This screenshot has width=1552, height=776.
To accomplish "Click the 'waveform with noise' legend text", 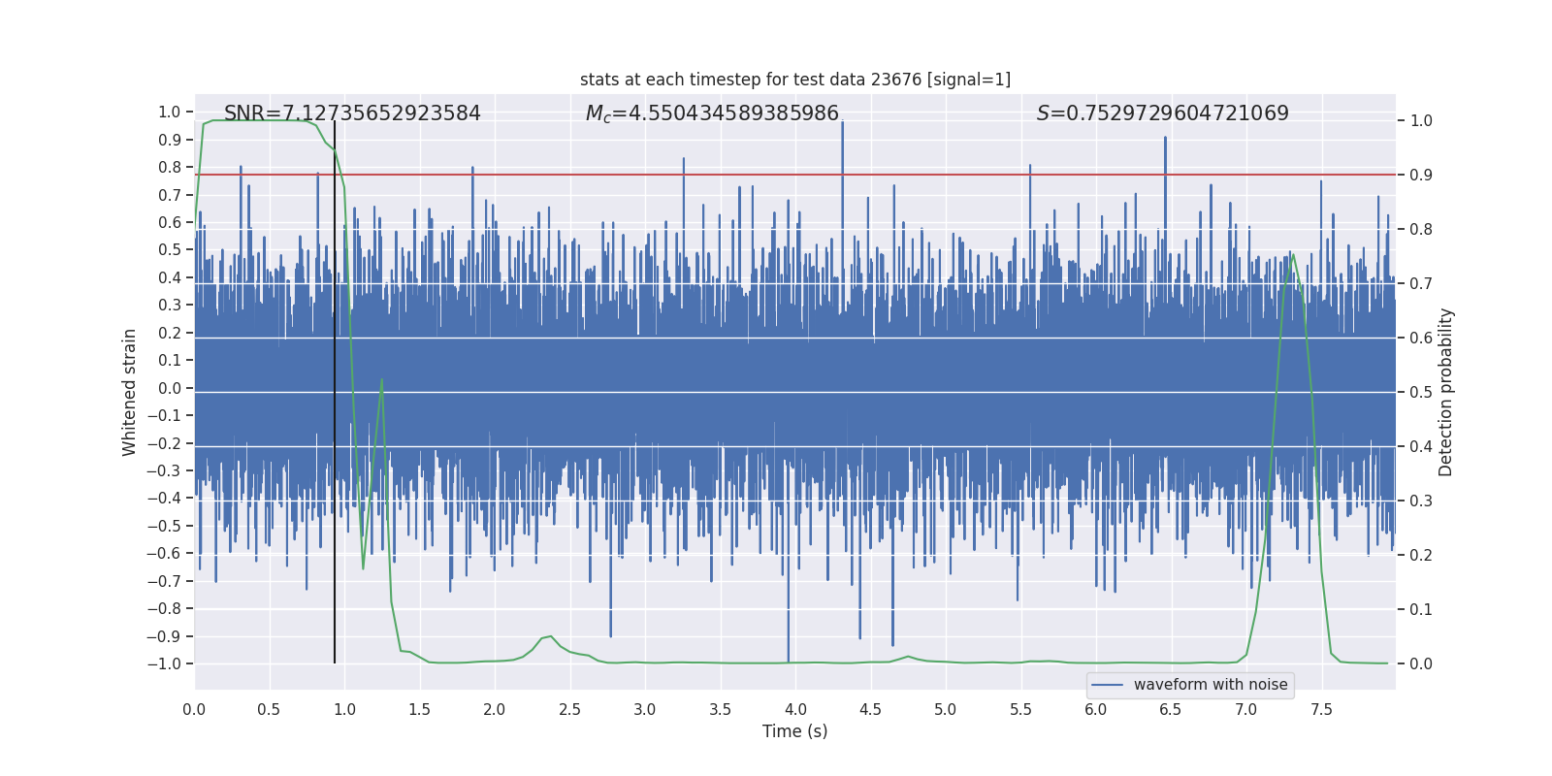I will (x=1211, y=685).
